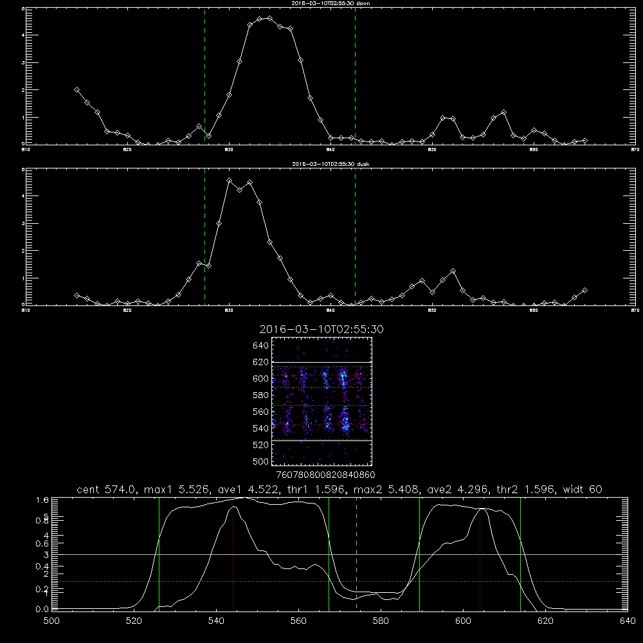The height and width of the screenshot is (643, 643).
Task: Click the '600' label on bottom plot x-axis
Action: pyautogui.click(x=463, y=620)
